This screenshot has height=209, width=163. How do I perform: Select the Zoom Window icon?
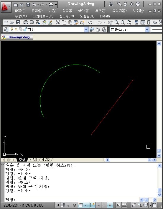(x=123, y=22)
